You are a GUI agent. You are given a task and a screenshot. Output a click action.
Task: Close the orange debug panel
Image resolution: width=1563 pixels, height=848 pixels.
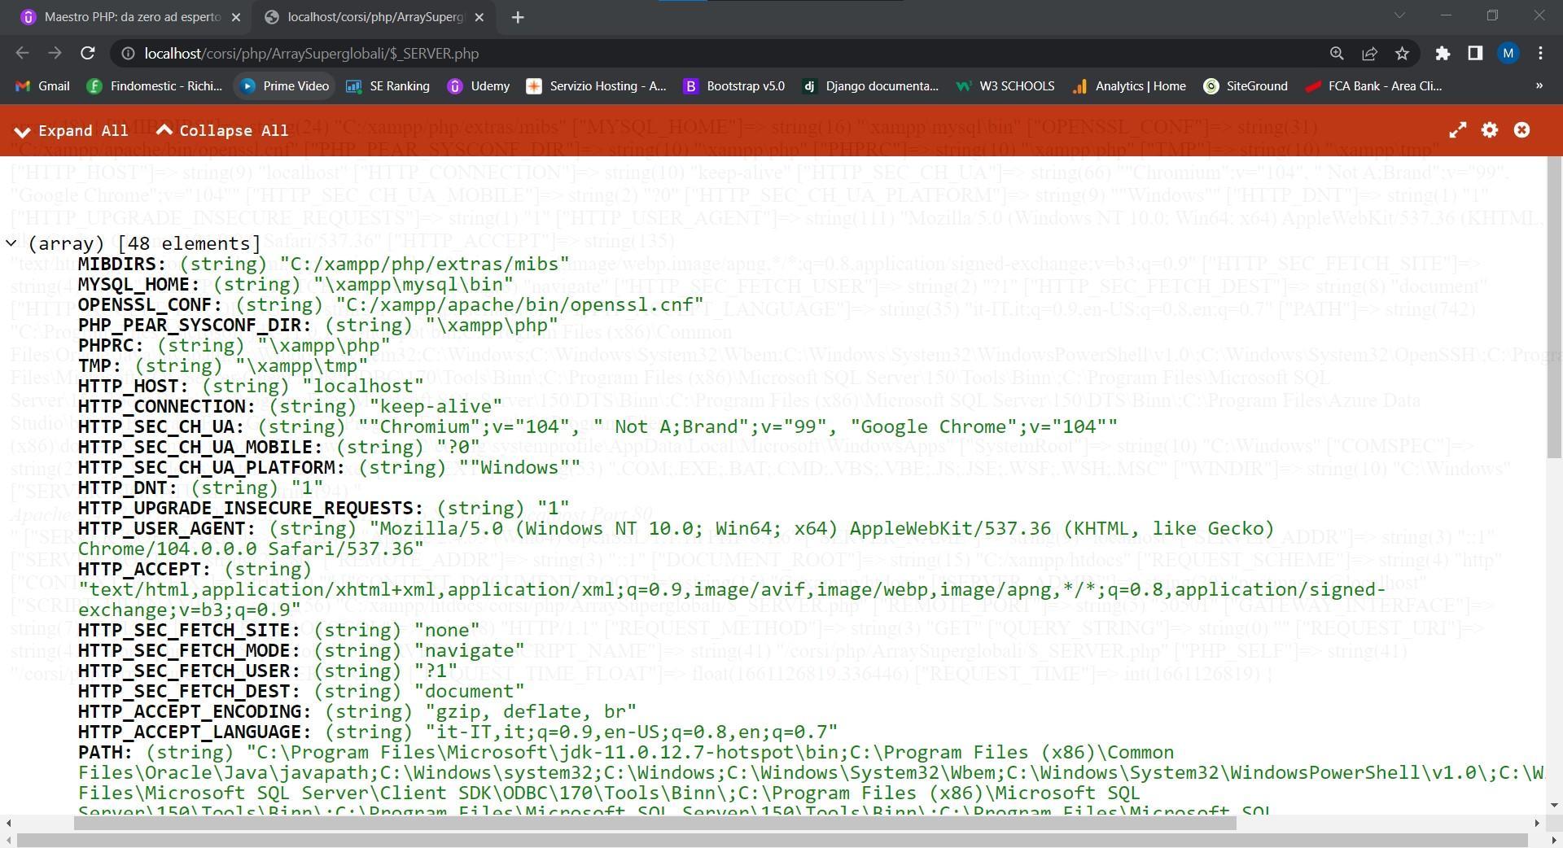1521,130
